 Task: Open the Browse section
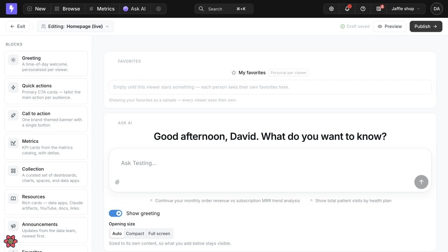[68, 9]
